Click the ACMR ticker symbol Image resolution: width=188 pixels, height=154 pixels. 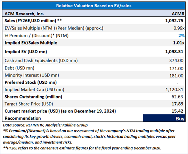178,14
